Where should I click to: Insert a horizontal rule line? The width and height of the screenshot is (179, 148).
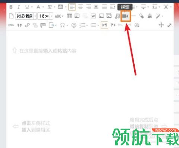click(134, 16)
